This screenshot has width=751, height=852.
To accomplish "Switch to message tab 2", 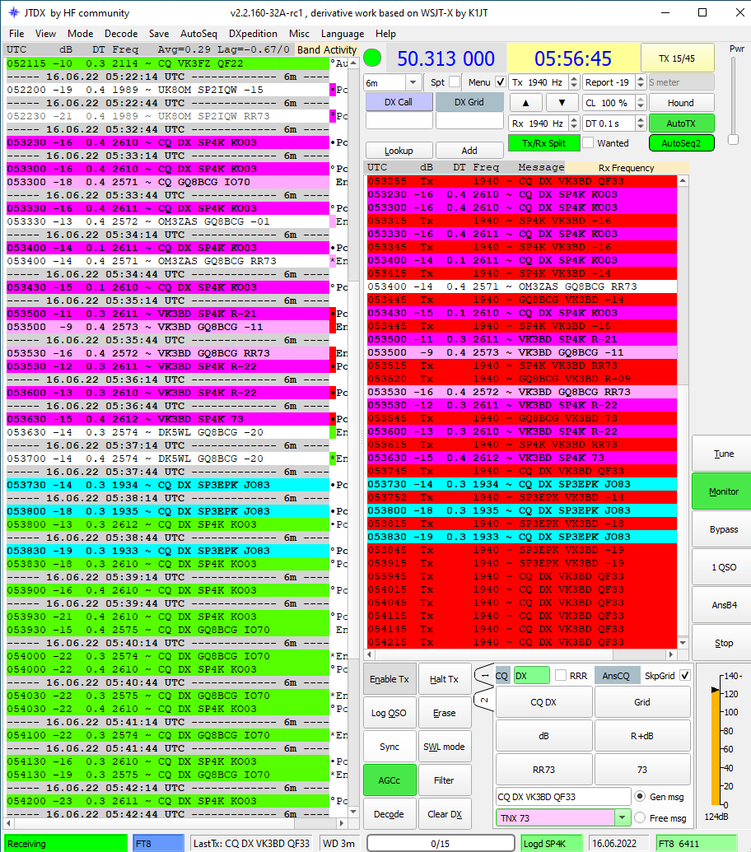I will click(484, 701).
